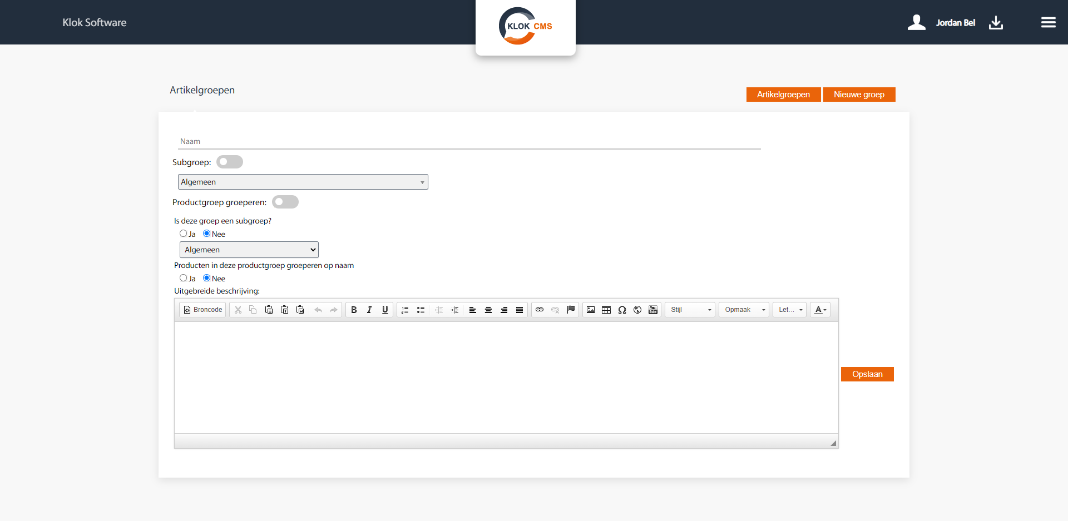This screenshot has width=1068, height=521.
Task: Align text left
Action: pos(473,310)
